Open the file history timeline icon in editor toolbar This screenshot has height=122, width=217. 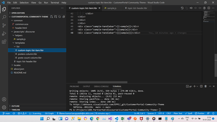click(x=182, y=8)
